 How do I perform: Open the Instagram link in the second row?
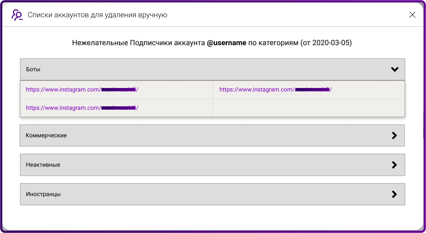pos(82,108)
